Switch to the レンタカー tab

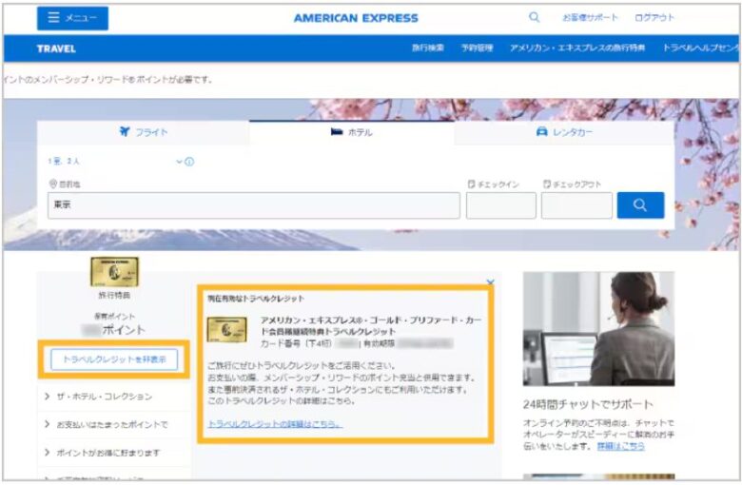[564, 132]
